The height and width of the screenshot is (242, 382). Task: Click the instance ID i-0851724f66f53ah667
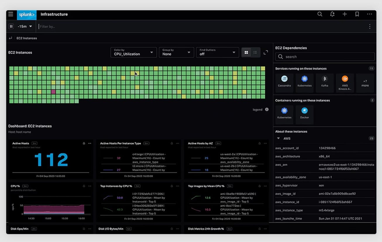click(335, 202)
